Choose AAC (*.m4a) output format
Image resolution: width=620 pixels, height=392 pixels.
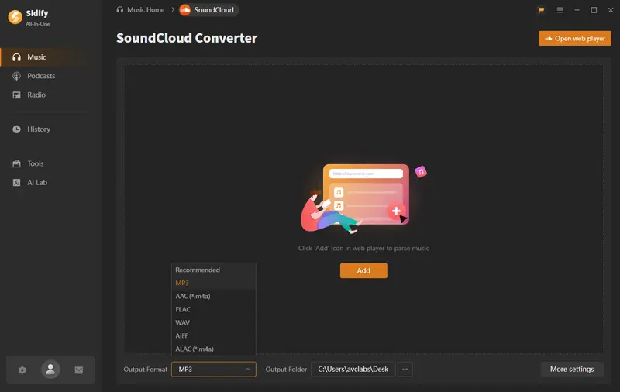[214, 297]
